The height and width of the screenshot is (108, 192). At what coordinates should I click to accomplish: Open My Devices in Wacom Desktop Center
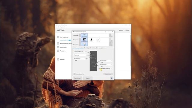pos(64,37)
